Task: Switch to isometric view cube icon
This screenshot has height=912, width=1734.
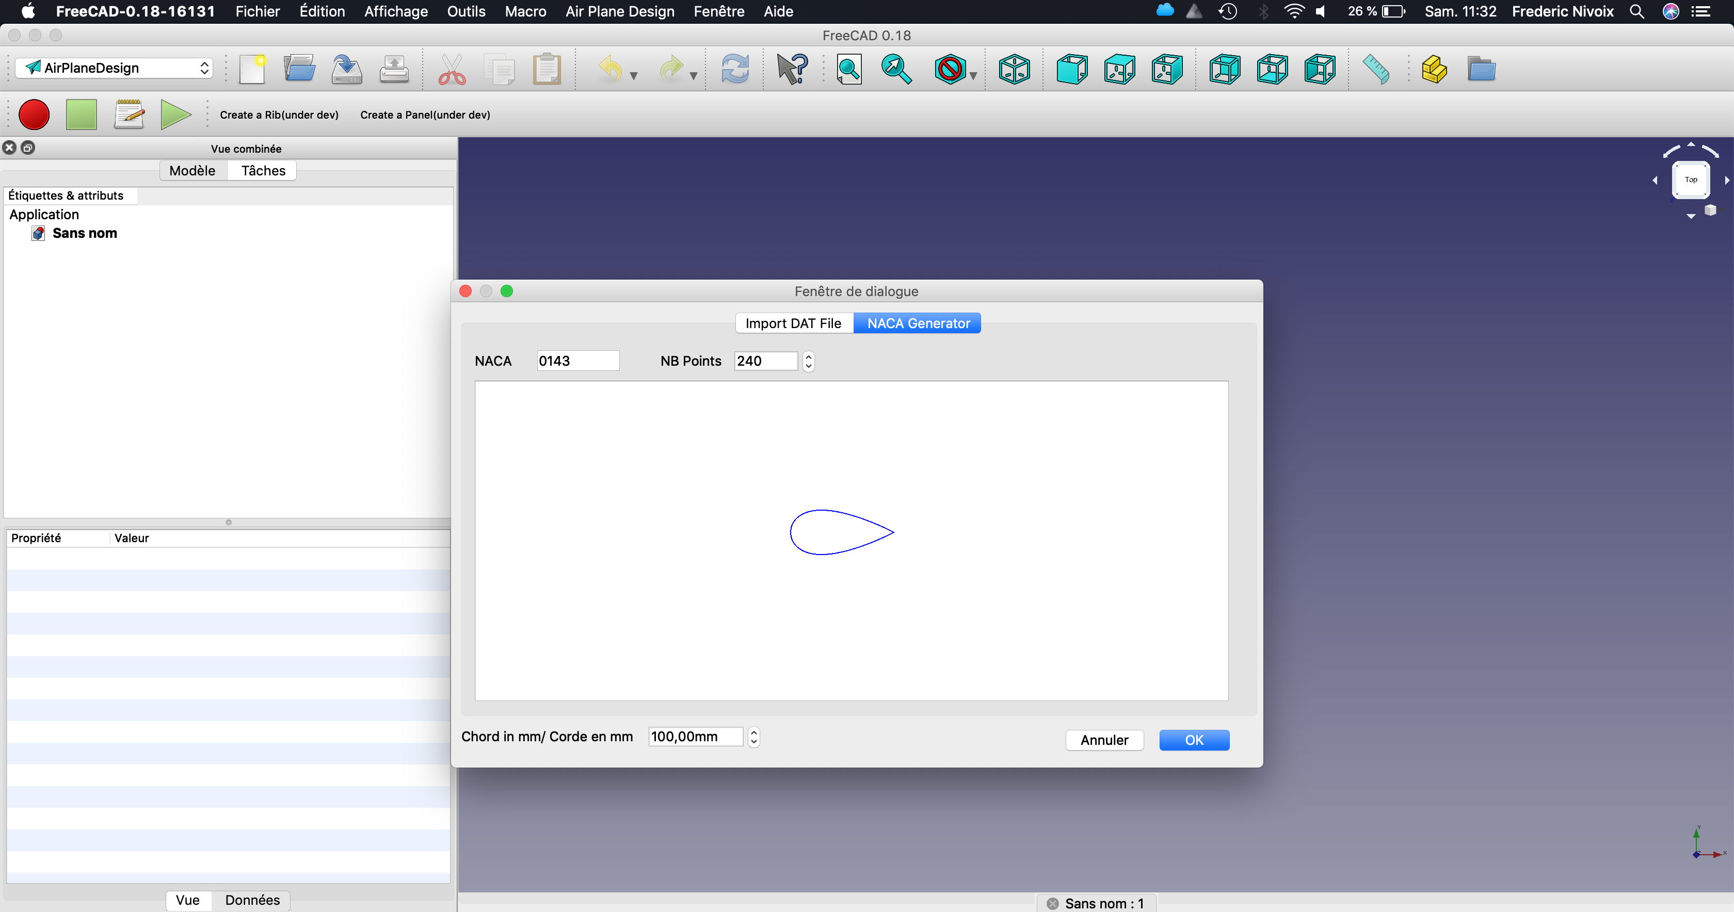Action: (1014, 69)
